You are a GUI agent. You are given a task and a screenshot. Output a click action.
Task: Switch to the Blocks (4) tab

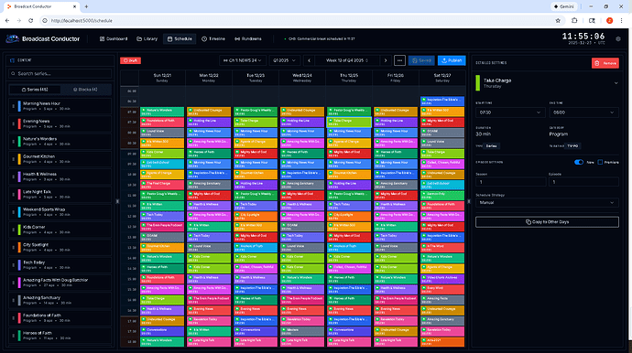pos(85,90)
